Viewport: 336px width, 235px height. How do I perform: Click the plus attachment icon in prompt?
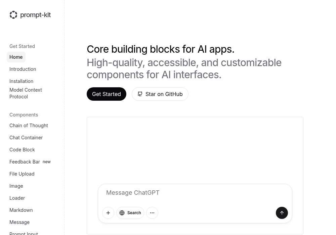click(108, 213)
